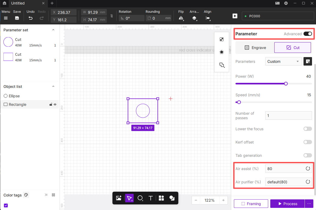Click the Framing button
The image size is (316, 210).
251,204
